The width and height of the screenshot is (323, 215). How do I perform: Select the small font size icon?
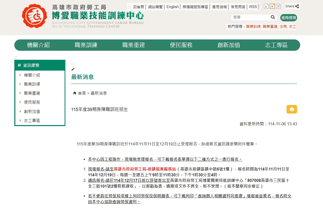click(266, 7)
